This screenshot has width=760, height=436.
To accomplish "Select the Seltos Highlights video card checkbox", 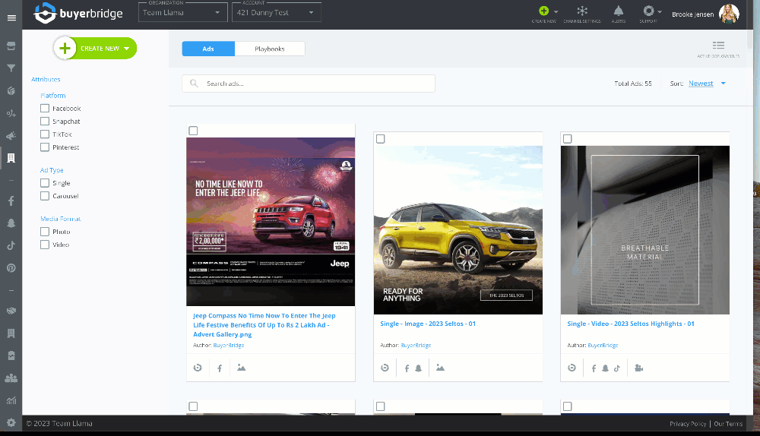I will [568, 139].
